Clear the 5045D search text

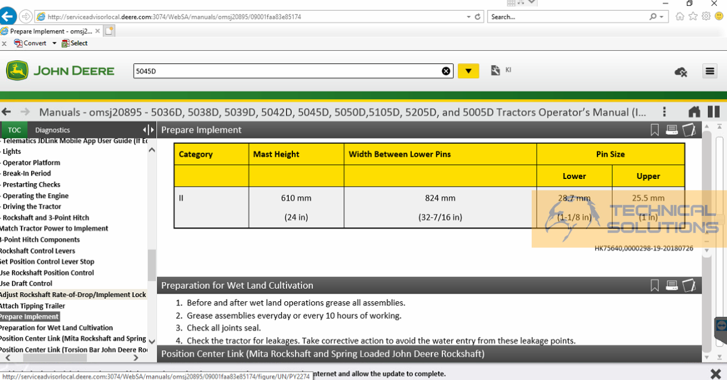coord(445,70)
